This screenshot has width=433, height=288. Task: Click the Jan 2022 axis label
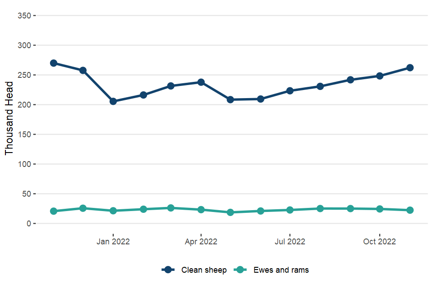point(113,242)
